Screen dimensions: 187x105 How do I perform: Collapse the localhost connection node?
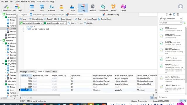click(x=1, y=40)
